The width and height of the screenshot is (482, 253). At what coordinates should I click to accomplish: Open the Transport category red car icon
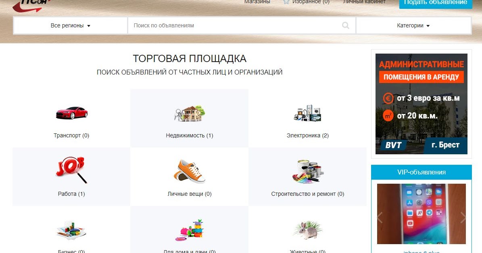tap(72, 113)
